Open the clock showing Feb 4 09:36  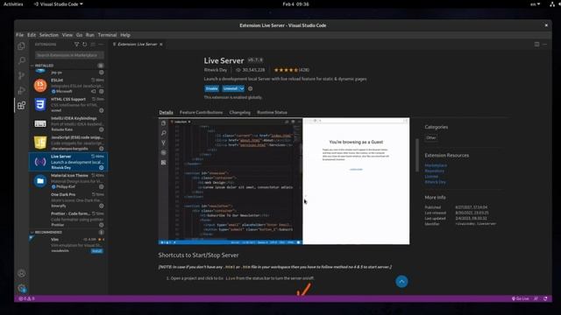(295, 4)
